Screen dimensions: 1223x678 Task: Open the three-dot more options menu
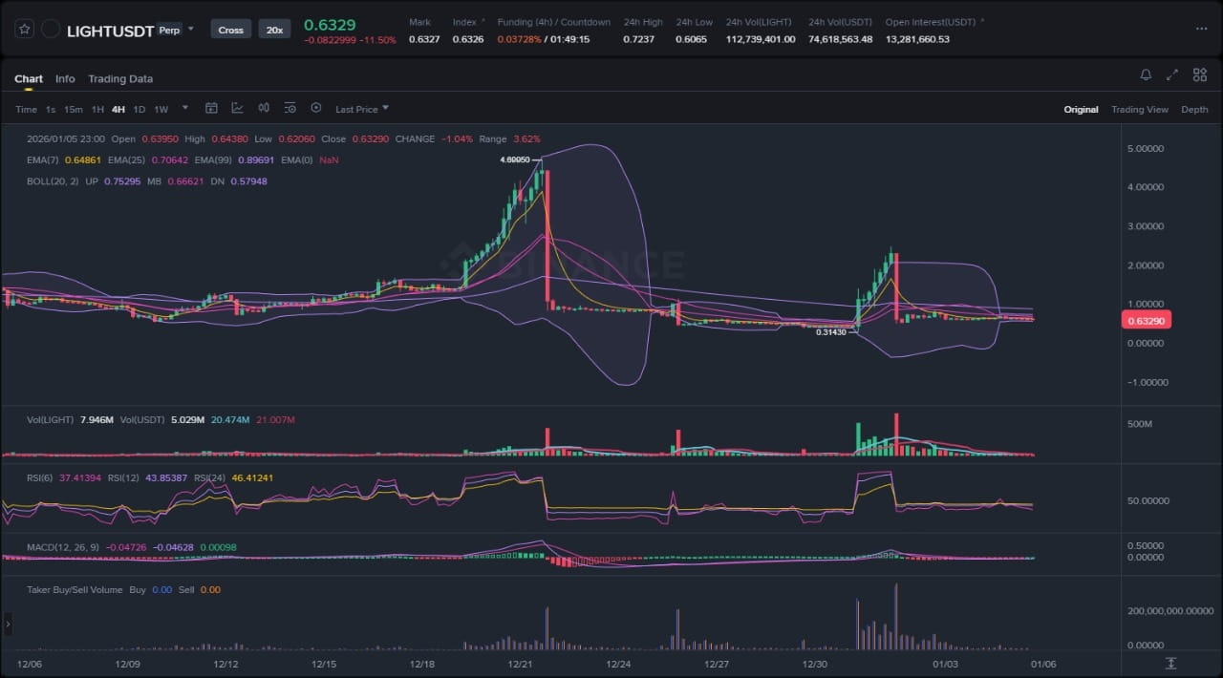[1201, 29]
